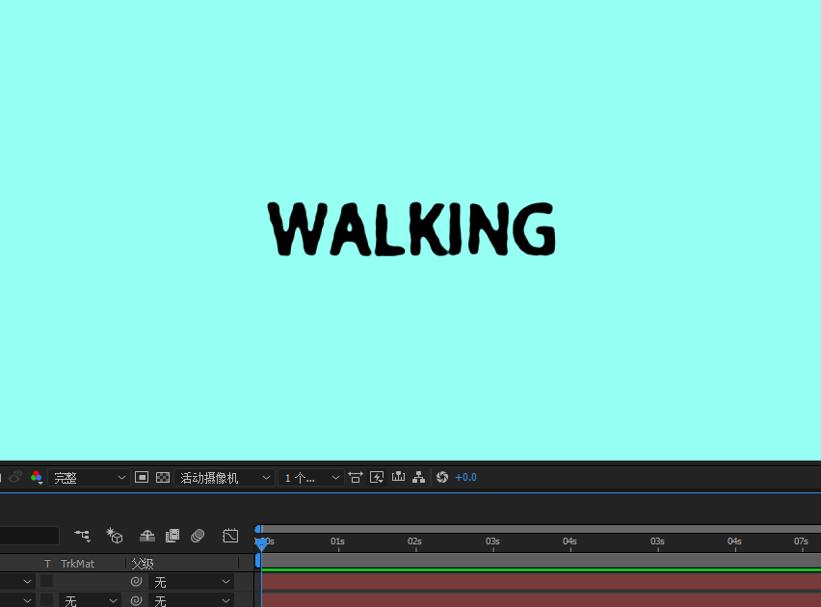821x607 pixels.
Task: Click the +0.0 exposure value
Action: [x=465, y=477]
